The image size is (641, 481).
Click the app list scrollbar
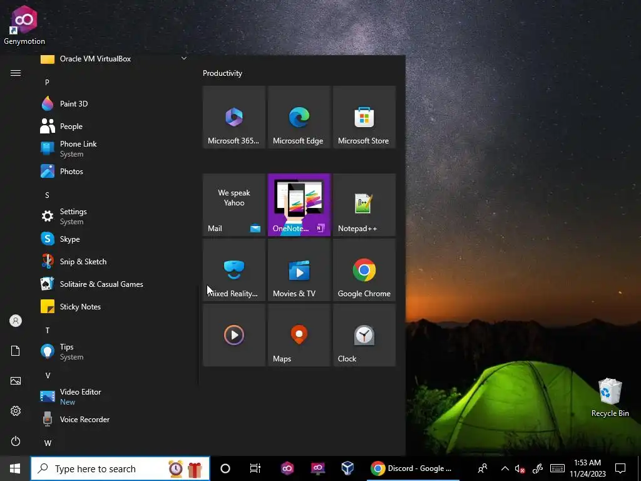pos(198,336)
